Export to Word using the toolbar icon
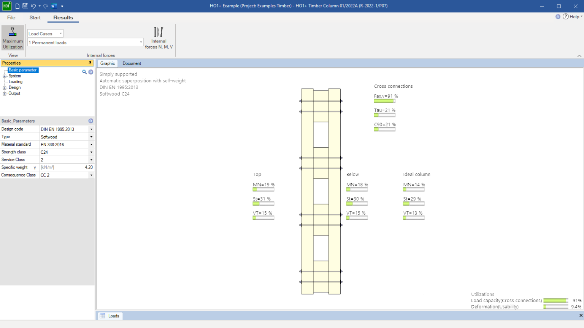 click(x=53, y=6)
